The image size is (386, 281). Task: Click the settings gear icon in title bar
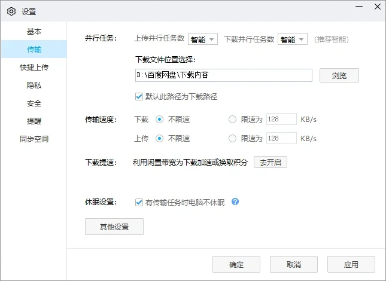pyautogui.click(x=11, y=11)
